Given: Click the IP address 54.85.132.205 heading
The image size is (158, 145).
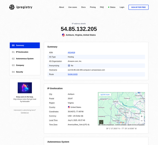Looking at the screenshot, I should coord(79,29).
